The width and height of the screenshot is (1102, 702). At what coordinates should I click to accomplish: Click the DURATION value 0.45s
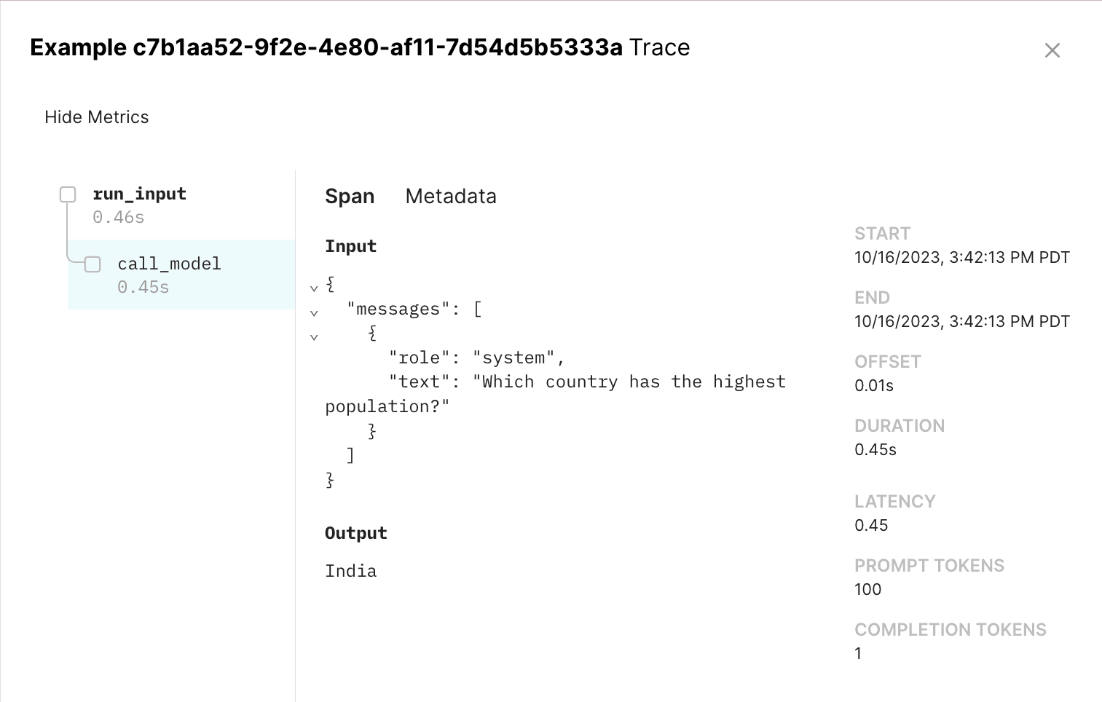[875, 450]
